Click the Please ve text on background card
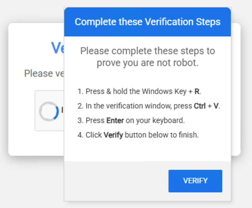The image size is (252, 208). point(43,73)
